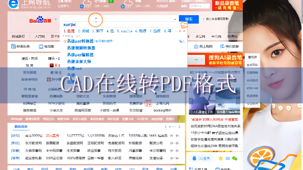Click the green WeChat icon
This screenshot has height=170, width=303.
235,159
